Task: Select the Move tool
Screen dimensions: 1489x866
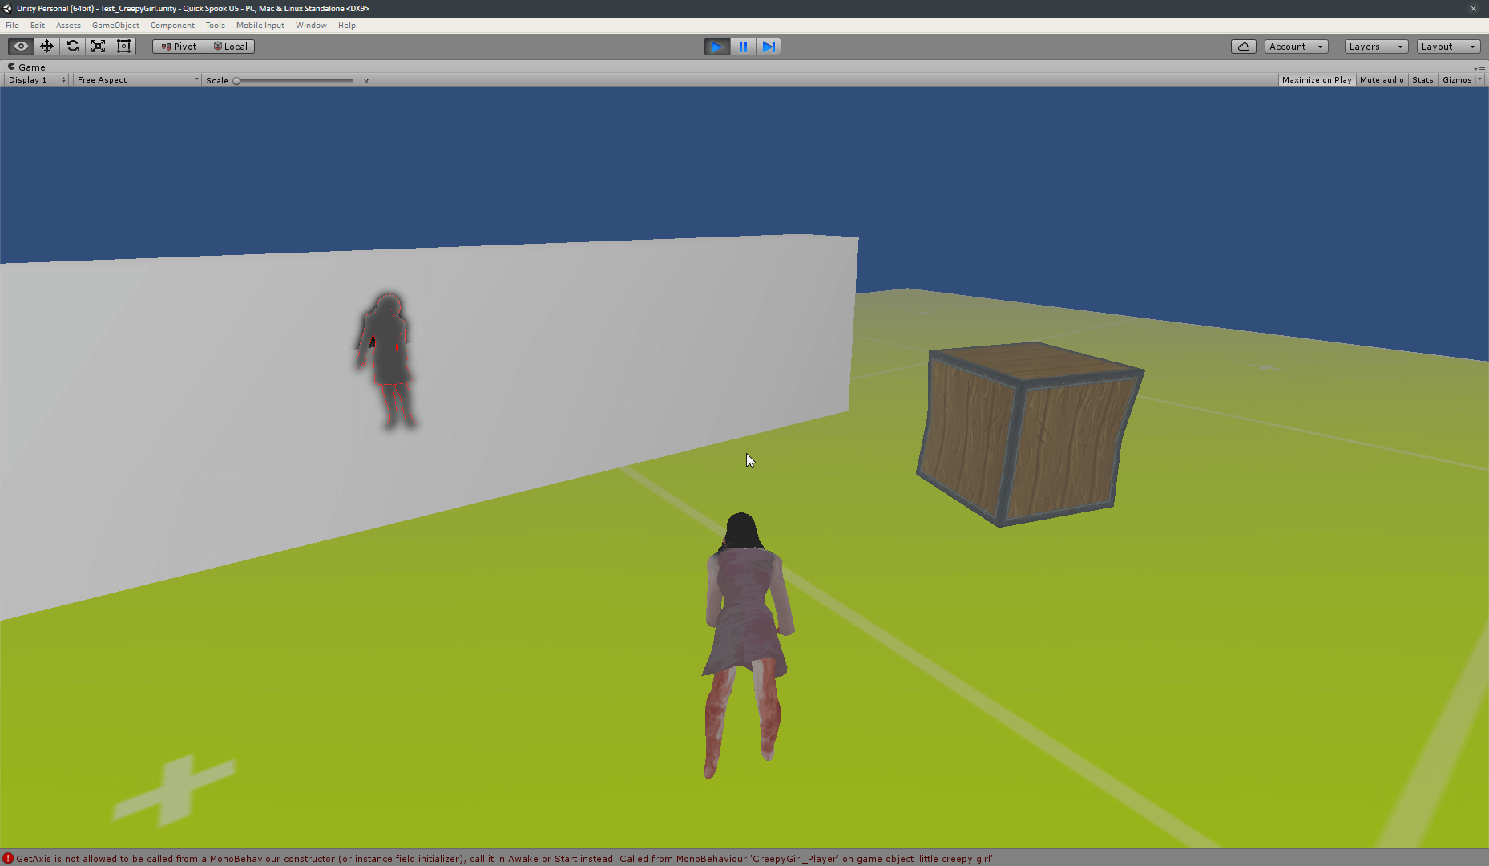Action: tap(46, 47)
